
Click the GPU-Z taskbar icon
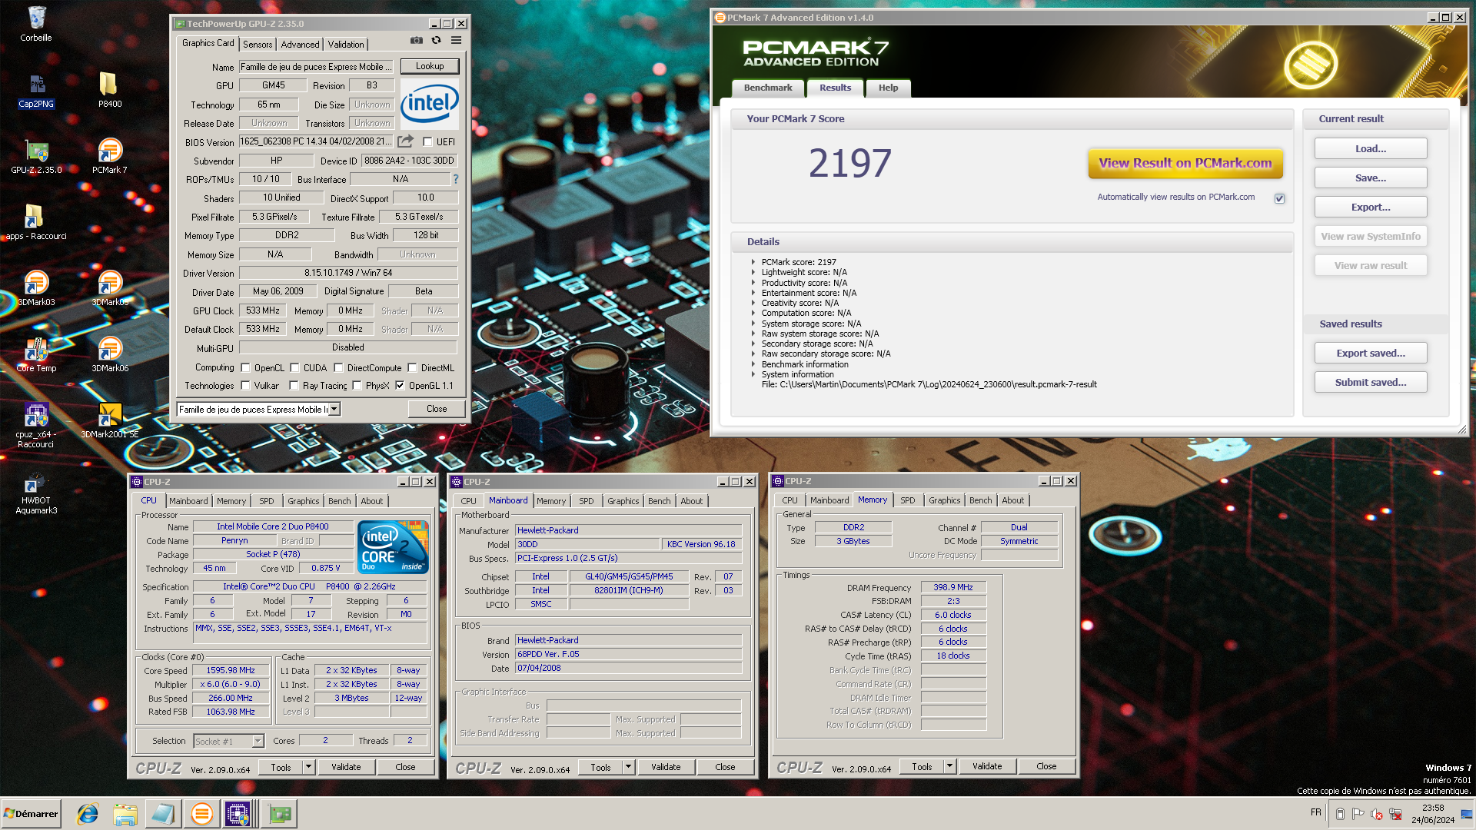coord(281,813)
